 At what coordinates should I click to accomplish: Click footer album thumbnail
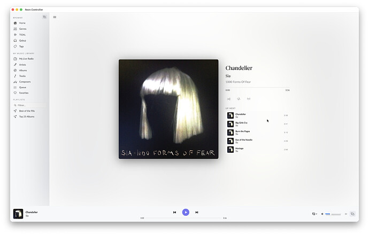click(x=18, y=214)
